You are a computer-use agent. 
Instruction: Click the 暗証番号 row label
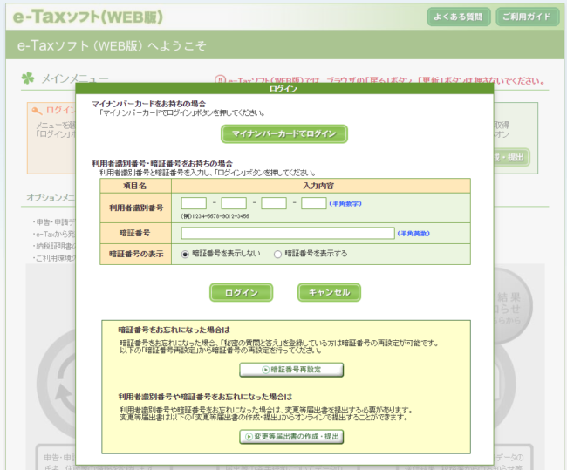pos(135,233)
